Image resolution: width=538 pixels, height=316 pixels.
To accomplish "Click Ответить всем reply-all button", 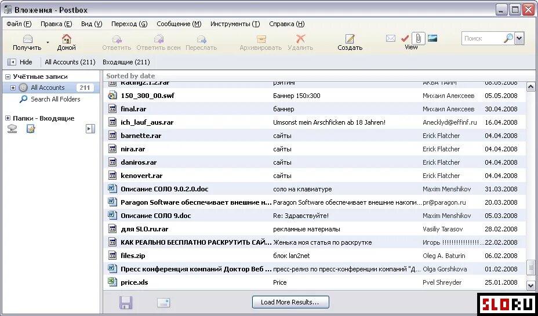I will coord(158,42).
